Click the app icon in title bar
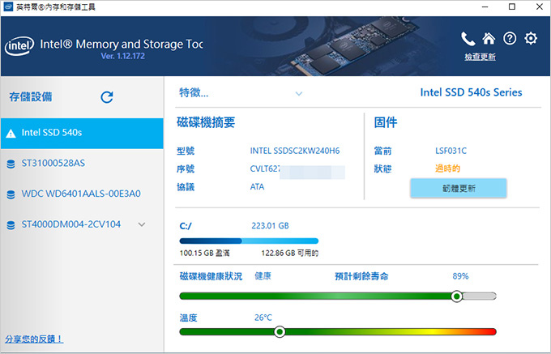This screenshot has width=551, height=354. click(x=8, y=6)
